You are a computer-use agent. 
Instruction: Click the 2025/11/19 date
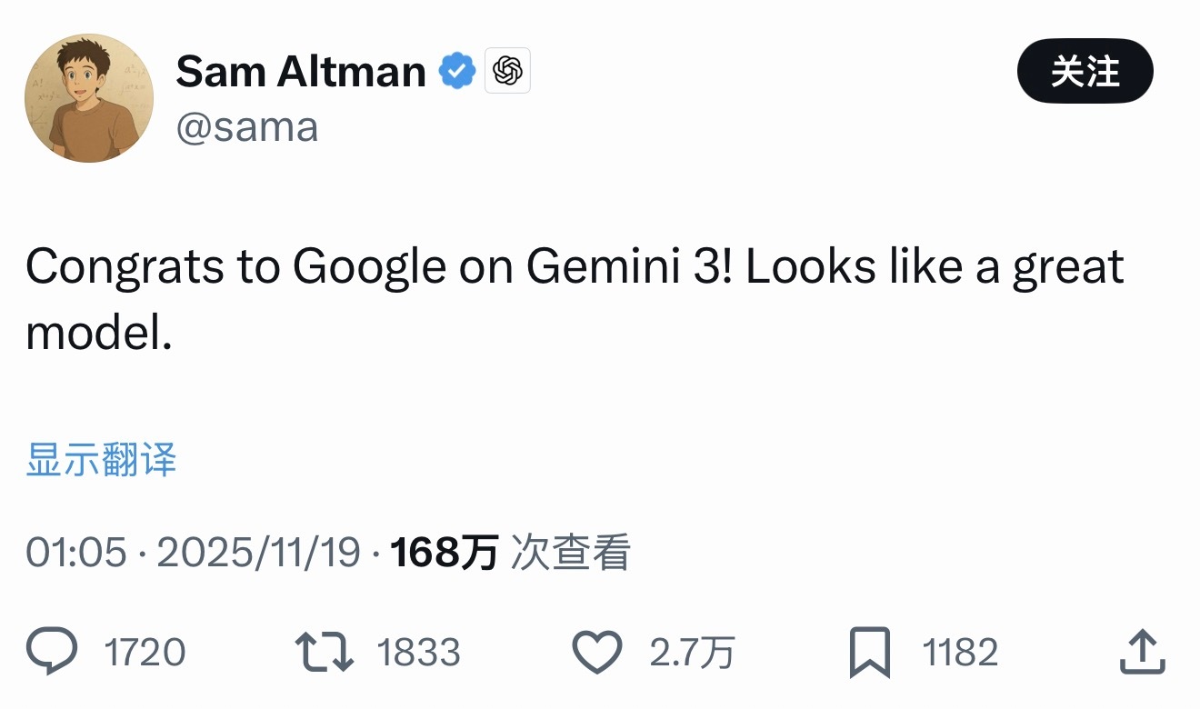[259, 552]
